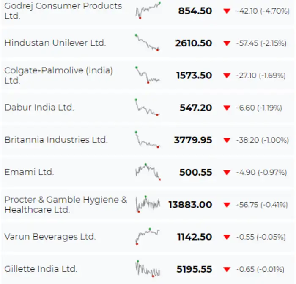296x284 pixels.
Task: Click Gillette India's red down arrow
Action: click(227, 269)
